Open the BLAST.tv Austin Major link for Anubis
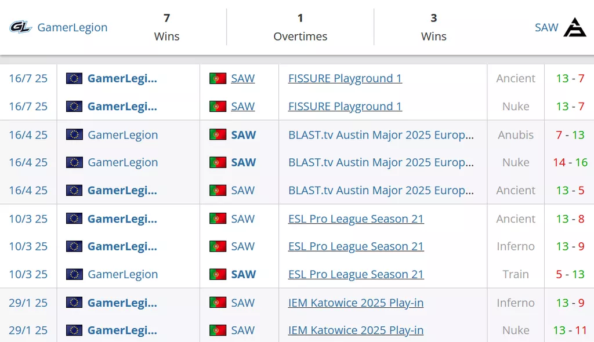Viewport: 594px width, 342px height. click(x=381, y=134)
